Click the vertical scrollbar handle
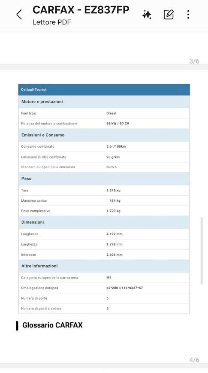 [x=202, y=251]
